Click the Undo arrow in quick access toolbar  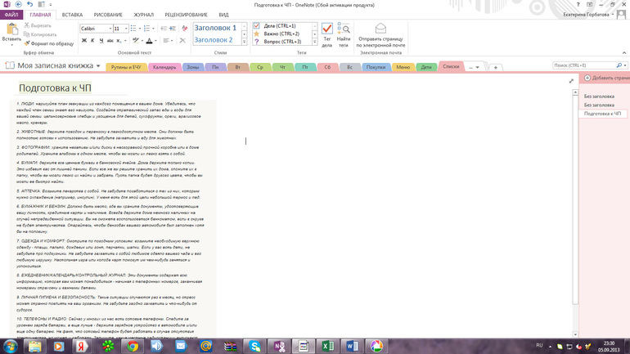point(30,4)
